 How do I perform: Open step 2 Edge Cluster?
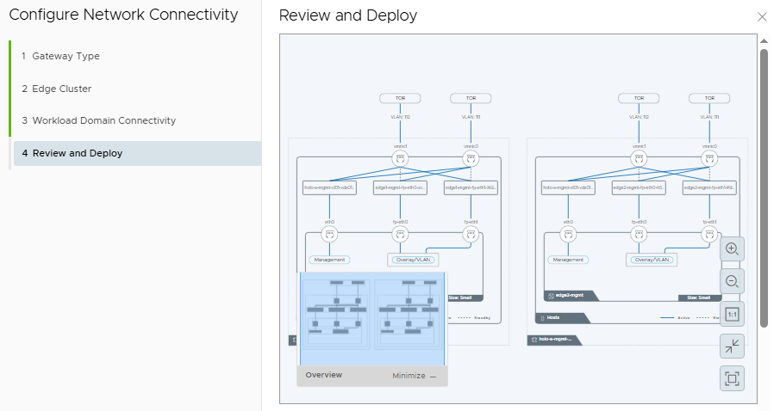click(61, 89)
